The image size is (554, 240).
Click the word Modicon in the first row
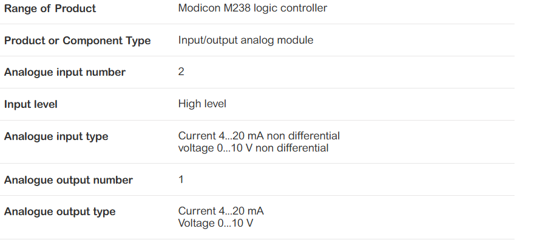pos(200,8)
